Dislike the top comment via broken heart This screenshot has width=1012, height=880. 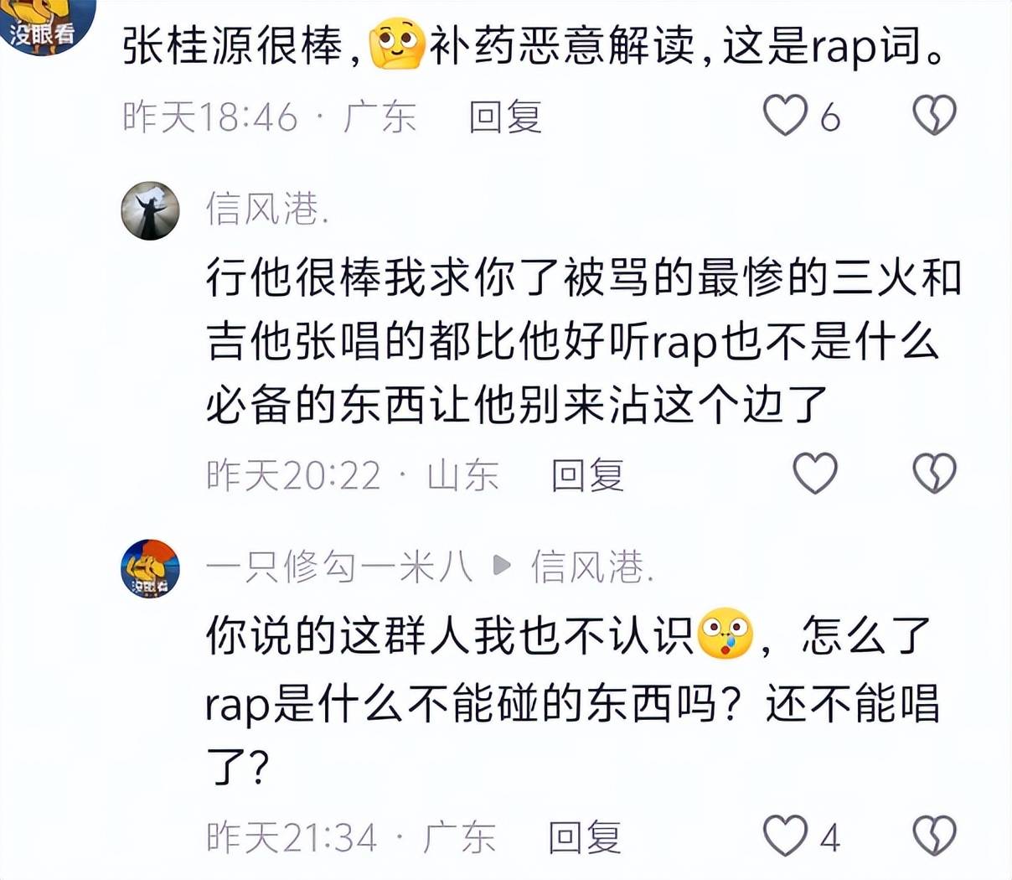pos(933,115)
